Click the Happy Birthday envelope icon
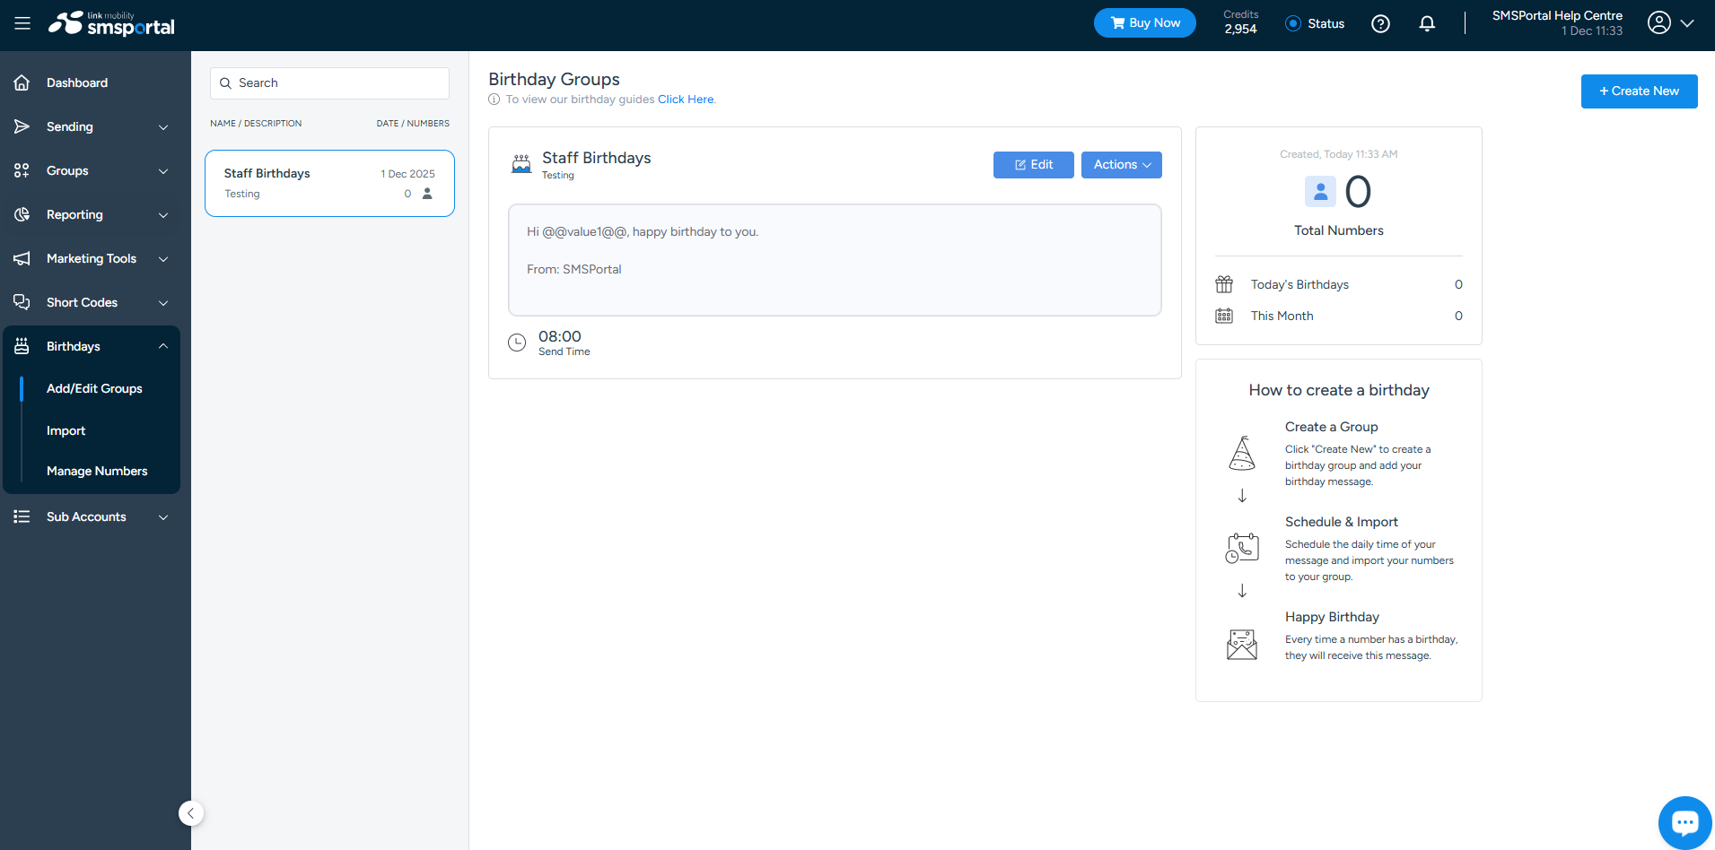Image resolution: width=1715 pixels, height=850 pixels. tap(1242, 645)
